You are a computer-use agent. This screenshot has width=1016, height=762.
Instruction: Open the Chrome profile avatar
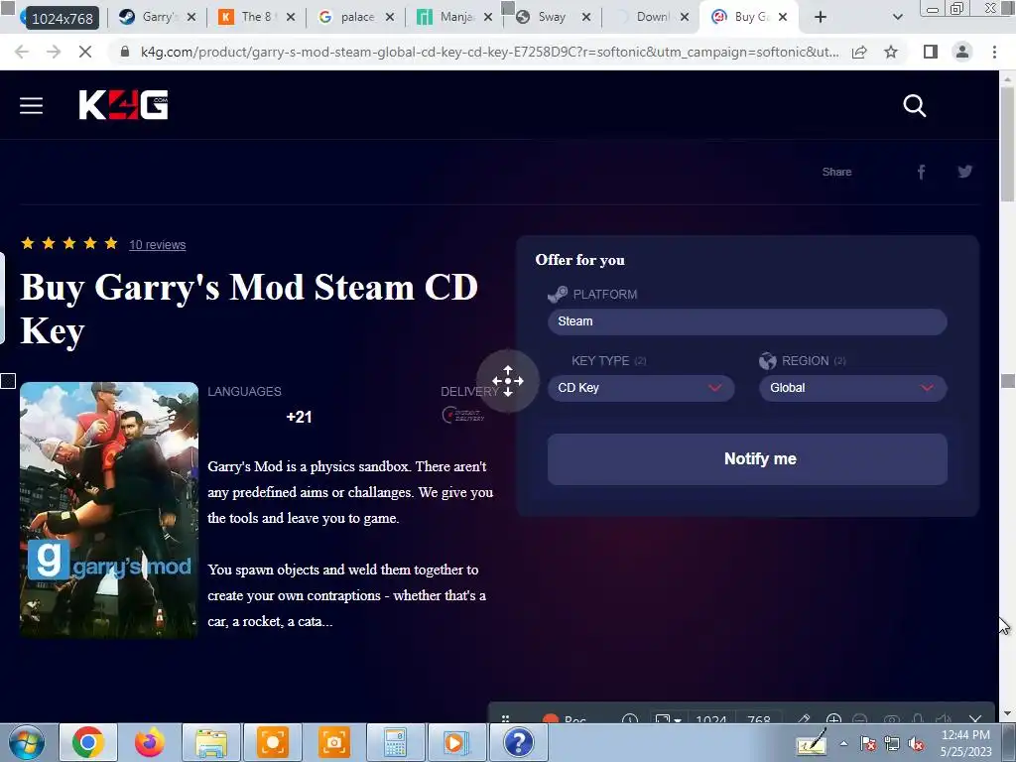tap(962, 52)
